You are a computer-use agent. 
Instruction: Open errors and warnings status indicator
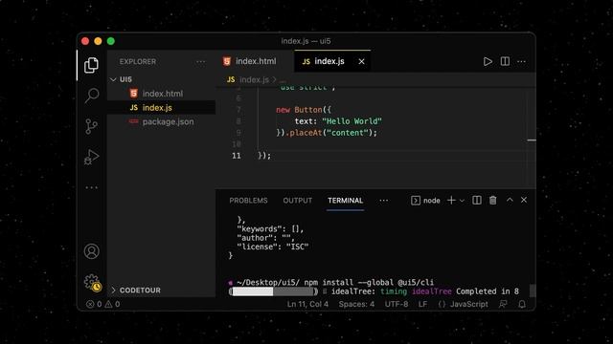pos(102,304)
